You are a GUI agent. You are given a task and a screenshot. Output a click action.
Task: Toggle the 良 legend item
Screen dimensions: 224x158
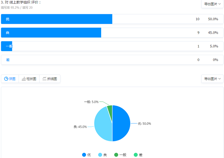[103, 155]
